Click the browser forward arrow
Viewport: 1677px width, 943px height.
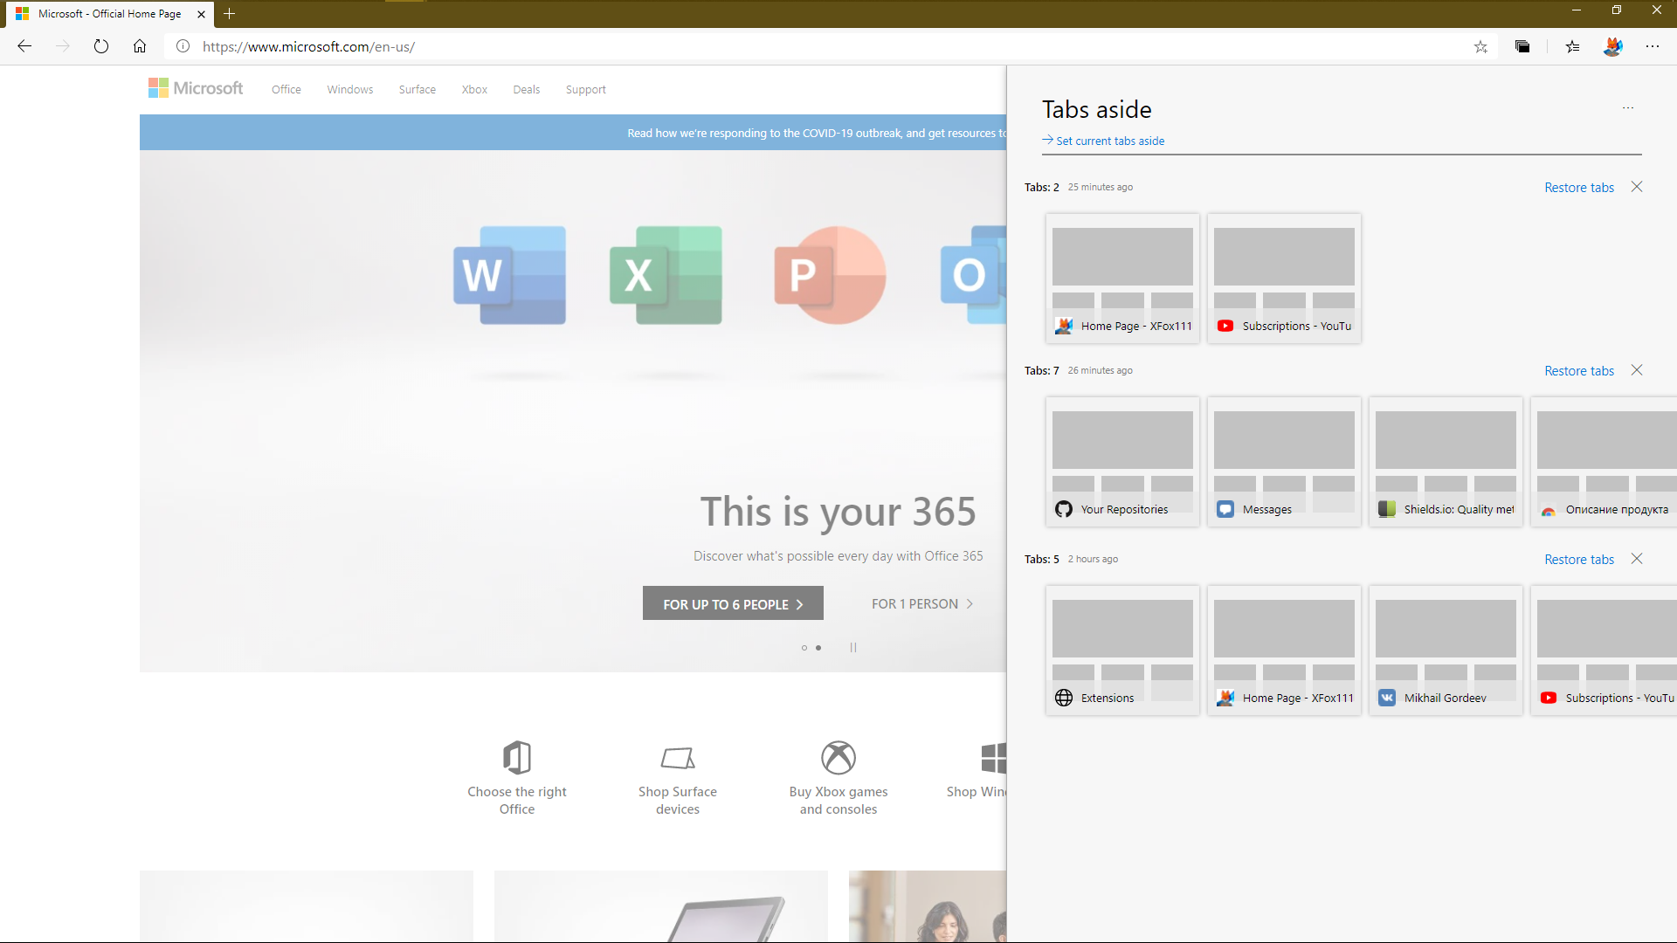click(63, 46)
